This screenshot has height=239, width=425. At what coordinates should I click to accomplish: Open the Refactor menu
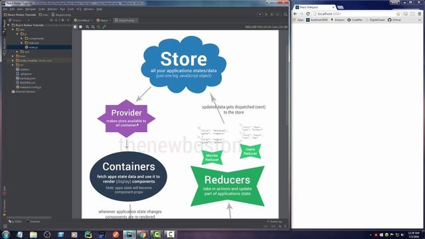tap(52, 9)
